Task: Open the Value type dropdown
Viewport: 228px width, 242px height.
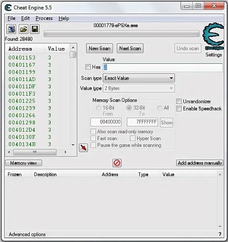Action: (x=139, y=88)
